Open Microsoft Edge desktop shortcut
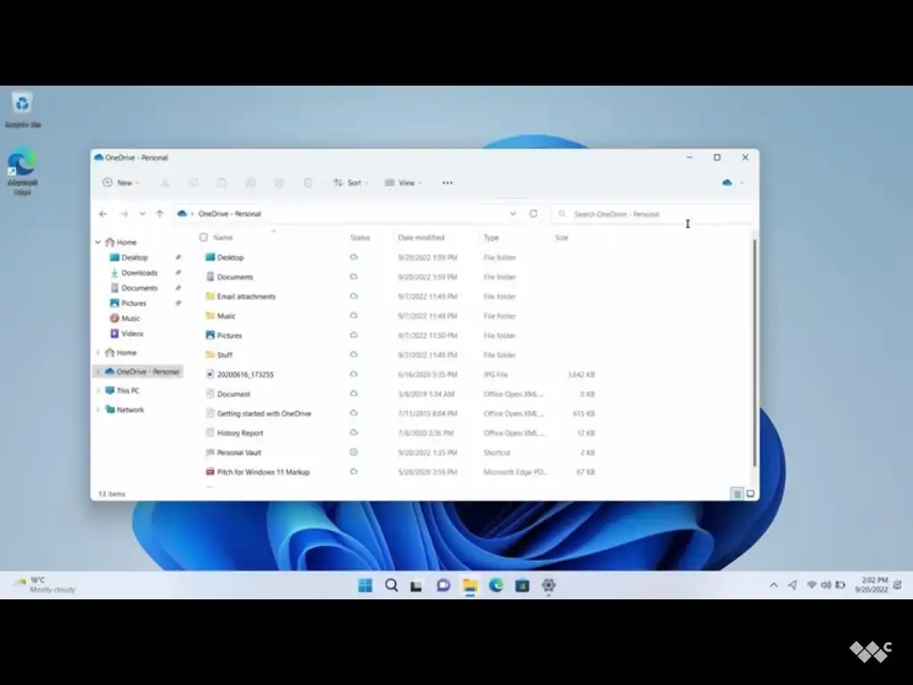 point(22,171)
